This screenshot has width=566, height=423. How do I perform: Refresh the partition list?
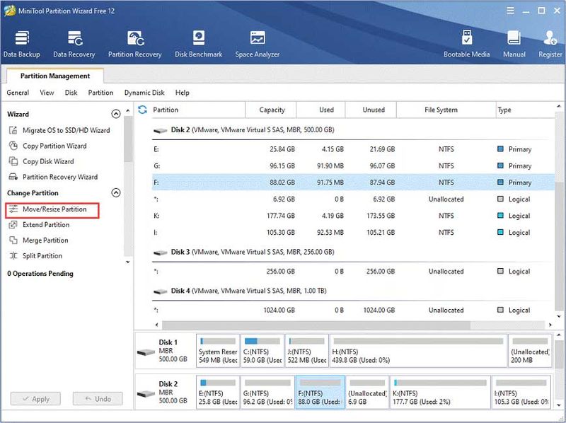[143, 110]
